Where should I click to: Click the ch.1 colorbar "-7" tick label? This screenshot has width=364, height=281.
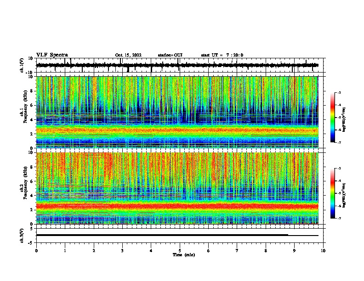pyautogui.click(x=339, y=142)
